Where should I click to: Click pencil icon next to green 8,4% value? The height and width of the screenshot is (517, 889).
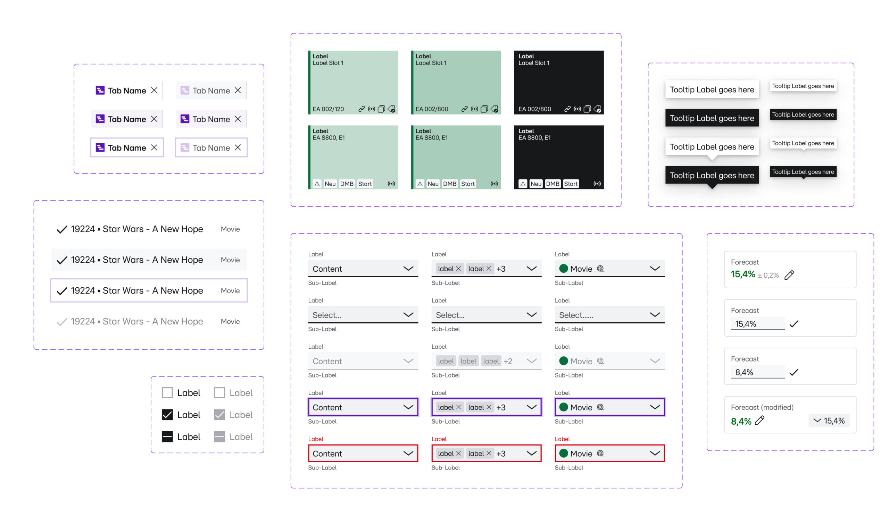point(759,421)
